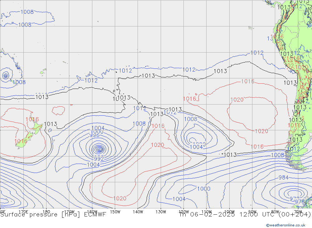Click the 996 isobar label

point(95,135)
